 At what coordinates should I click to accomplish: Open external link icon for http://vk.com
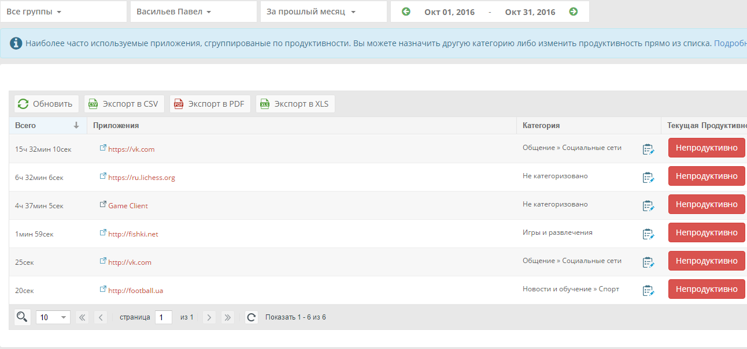coord(103,261)
